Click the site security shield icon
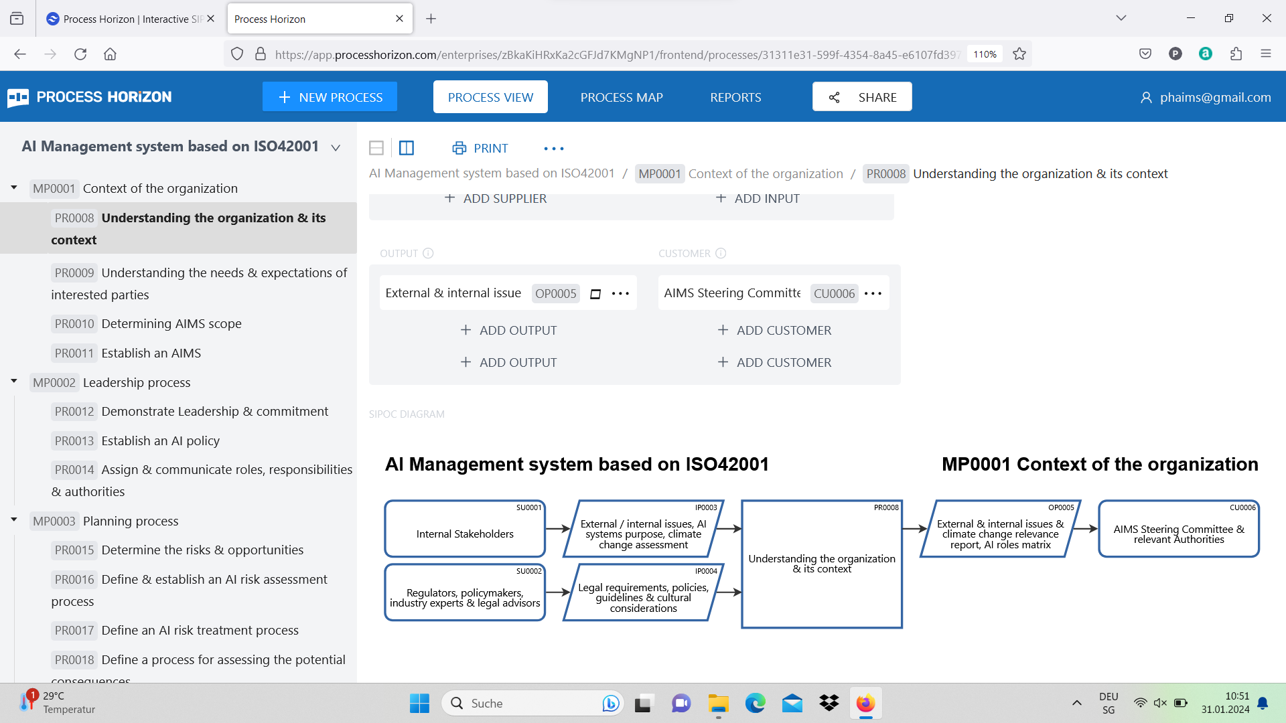Screen dimensions: 1286x723 [237, 54]
